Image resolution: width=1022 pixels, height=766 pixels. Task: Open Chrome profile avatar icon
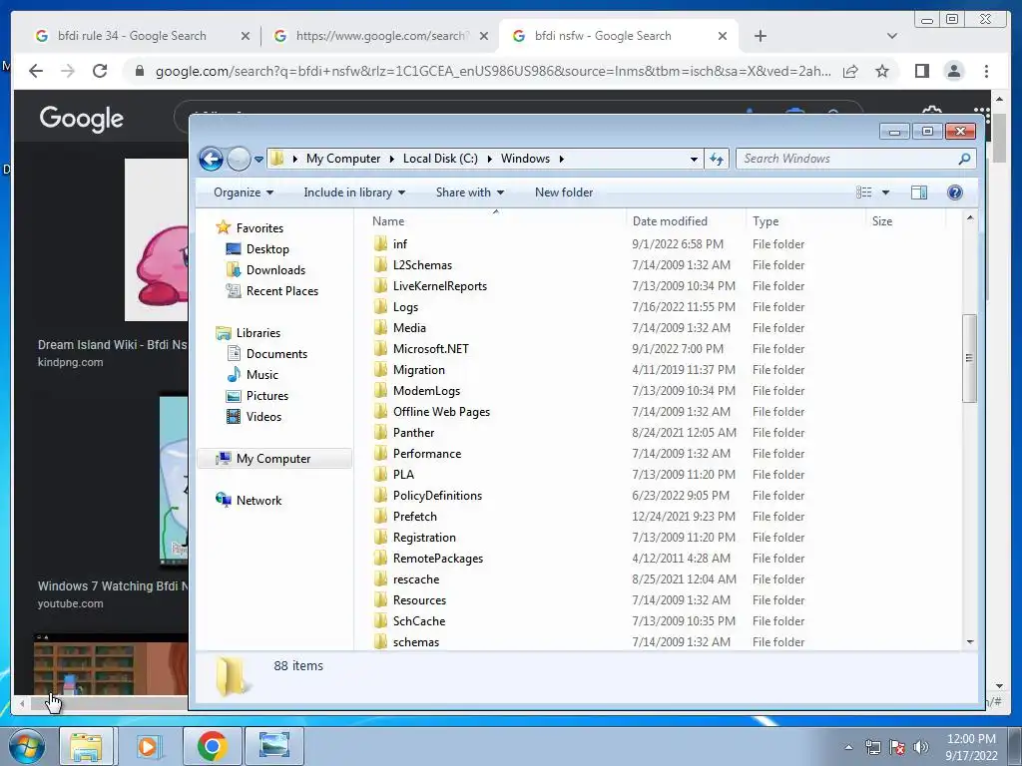(x=953, y=71)
